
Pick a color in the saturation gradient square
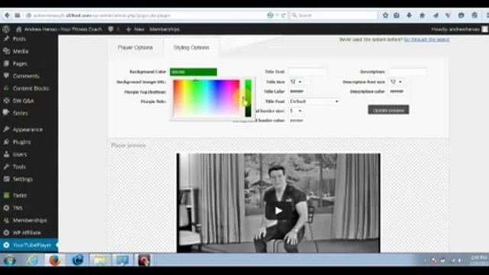[206, 98]
